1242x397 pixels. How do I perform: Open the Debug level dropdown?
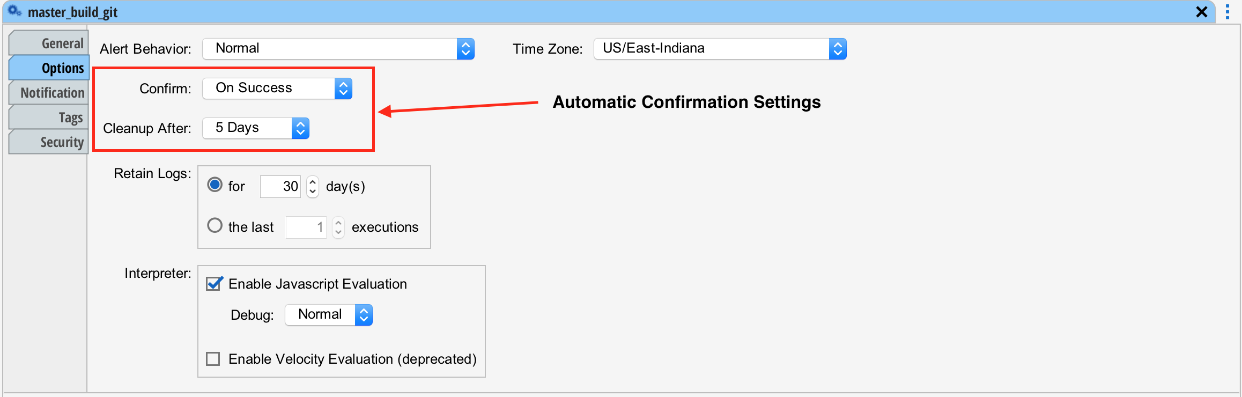(x=328, y=315)
